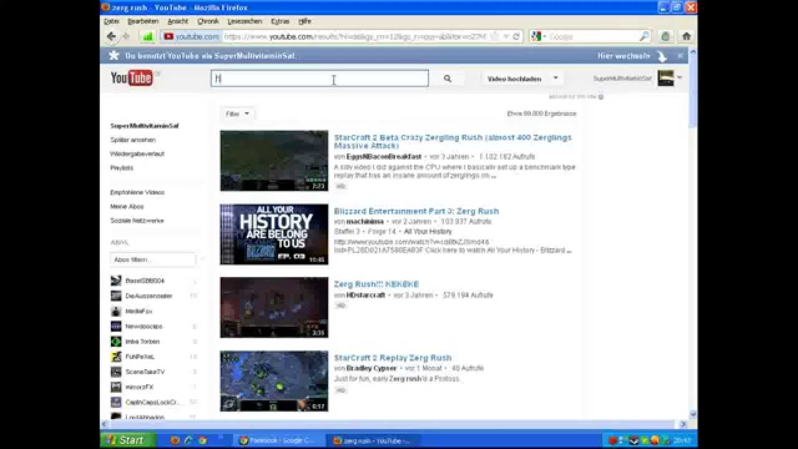Image resolution: width=798 pixels, height=449 pixels.
Task: Click the All Your History video thumbnail
Action: pyautogui.click(x=274, y=234)
